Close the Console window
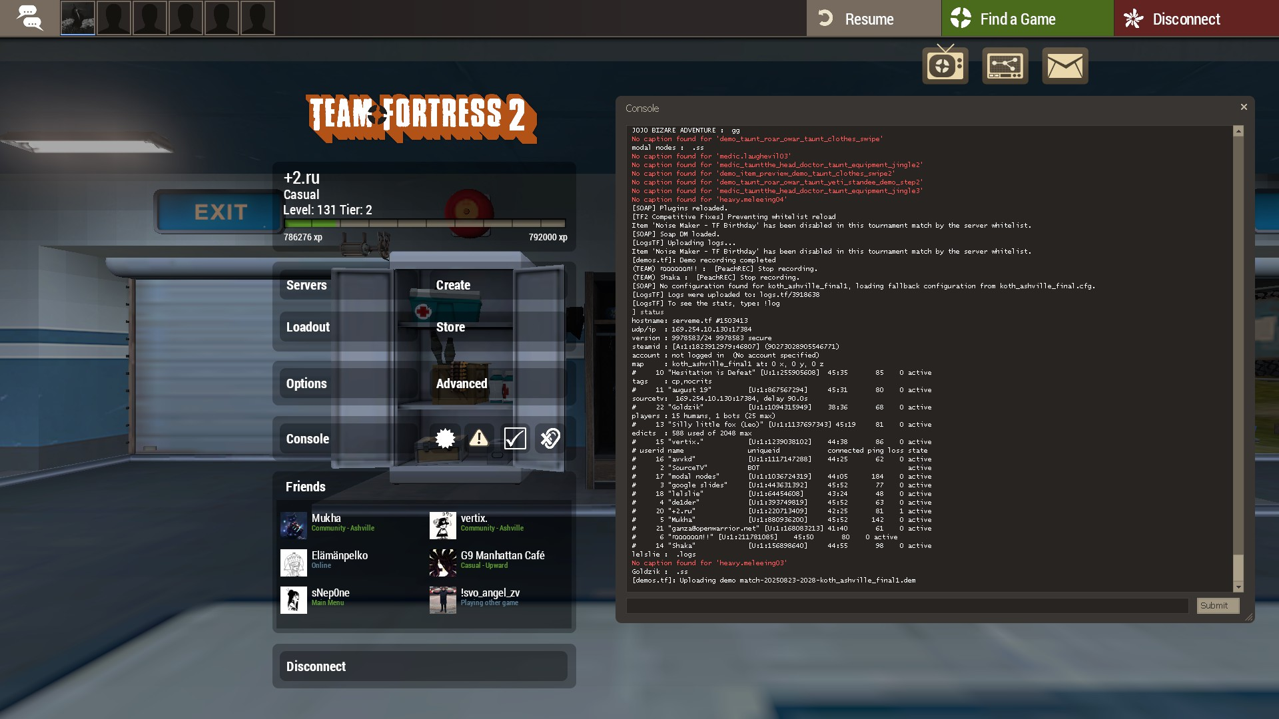1279x719 pixels. point(1243,107)
